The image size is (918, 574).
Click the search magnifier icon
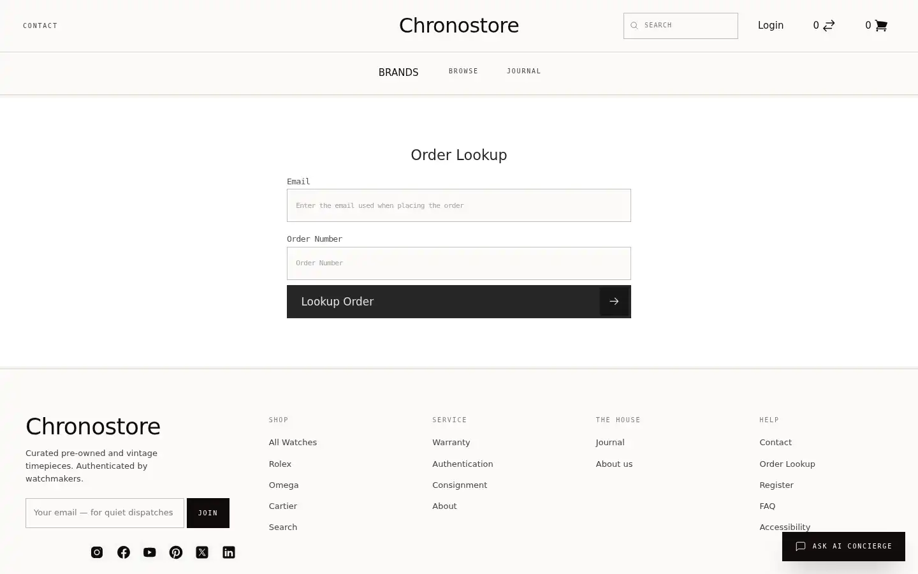(x=634, y=26)
